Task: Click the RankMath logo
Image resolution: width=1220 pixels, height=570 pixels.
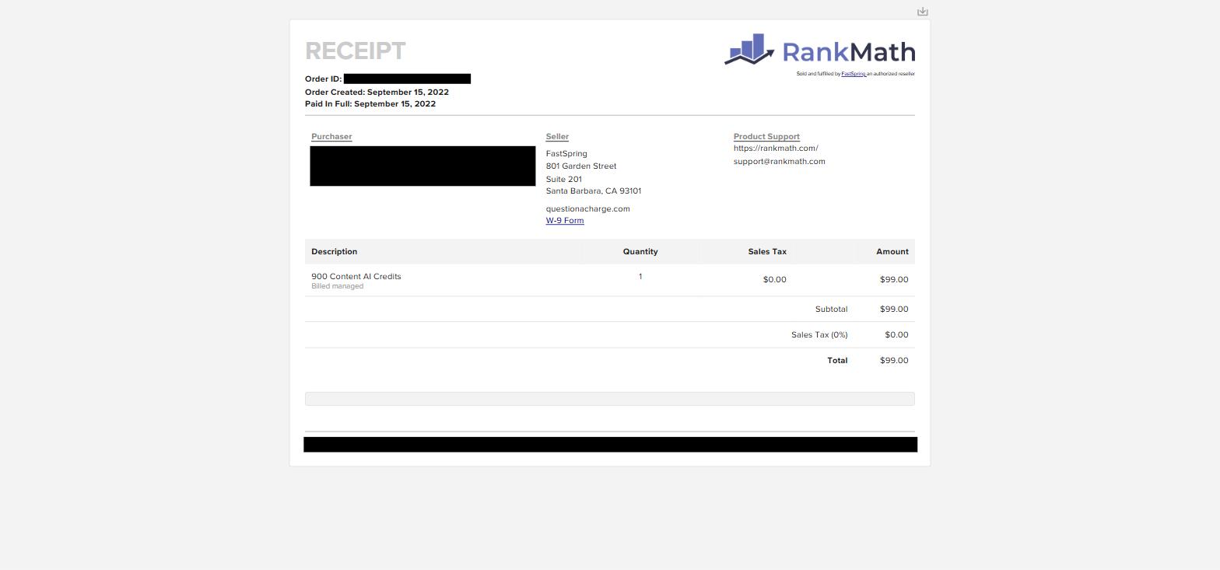Action: tap(819, 50)
